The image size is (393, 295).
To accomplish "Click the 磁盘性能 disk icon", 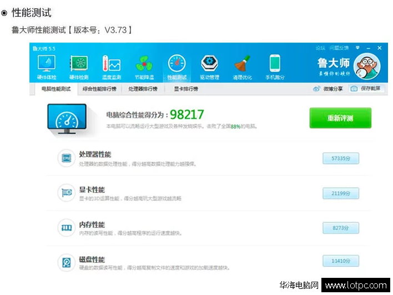I will coord(66,262).
